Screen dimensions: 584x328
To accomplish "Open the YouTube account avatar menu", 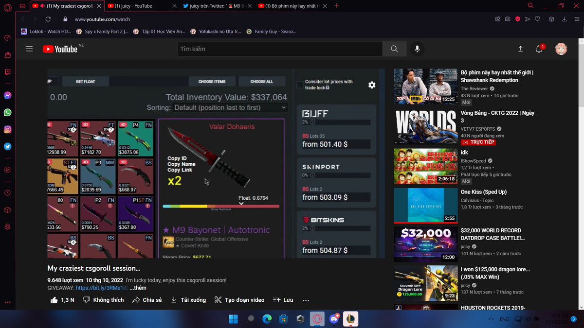I will [561, 49].
